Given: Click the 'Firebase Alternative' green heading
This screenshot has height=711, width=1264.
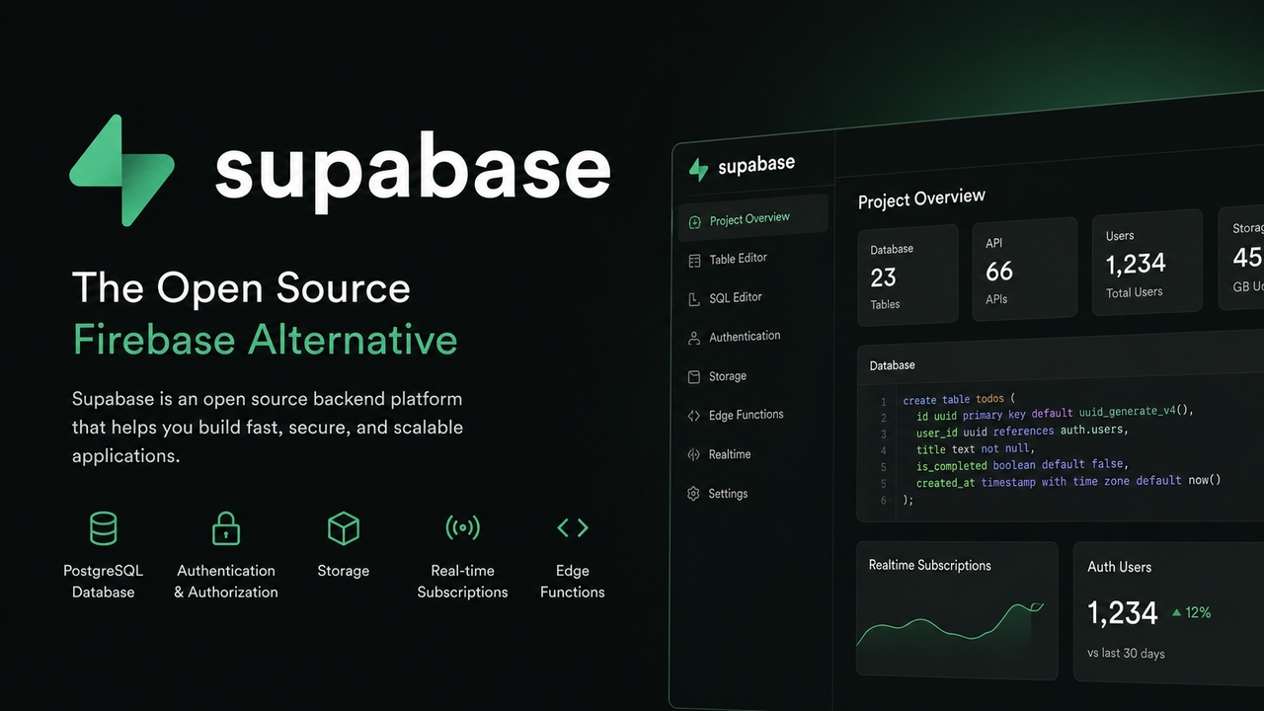Looking at the screenshot, I should tap(265, 340).
